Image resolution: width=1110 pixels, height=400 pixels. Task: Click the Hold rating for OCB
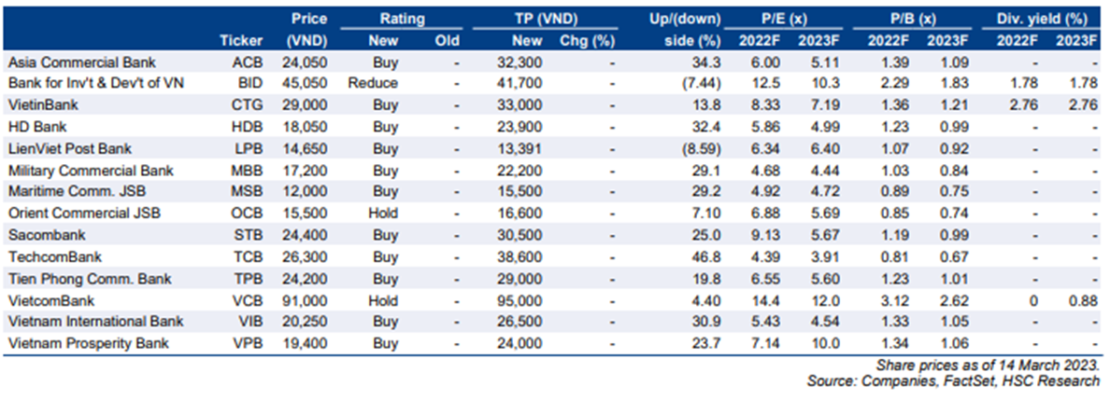point(383,214)
